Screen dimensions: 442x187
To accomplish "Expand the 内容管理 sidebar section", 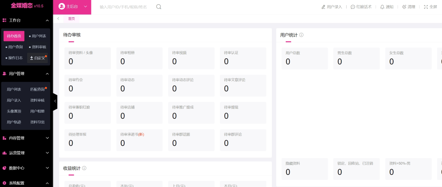I will click(x=47, y=138).
